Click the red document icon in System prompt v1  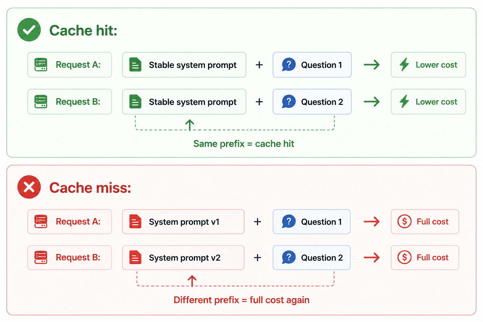[135, 222]
